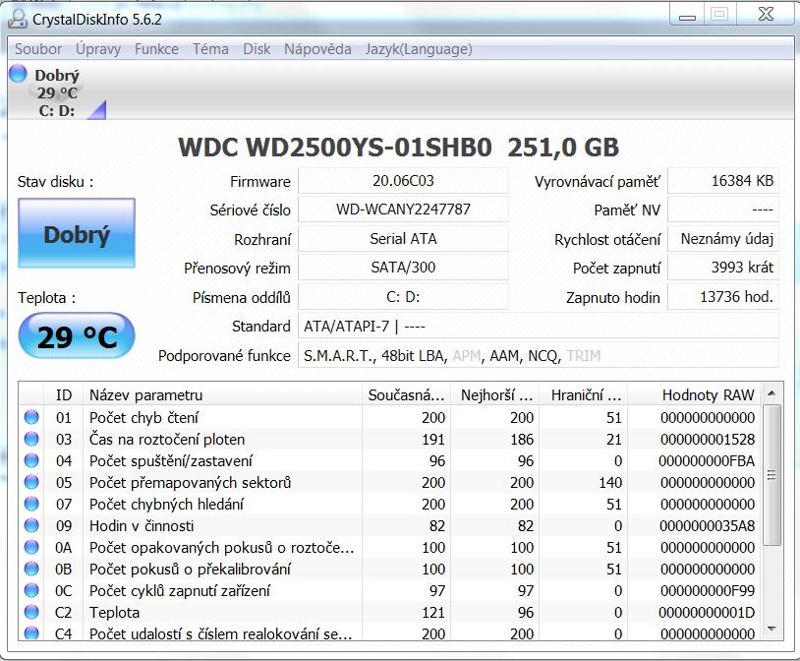800x661 pixels.
Task: Click the large Dobrý health status button
Action: (x=77, y=233)
